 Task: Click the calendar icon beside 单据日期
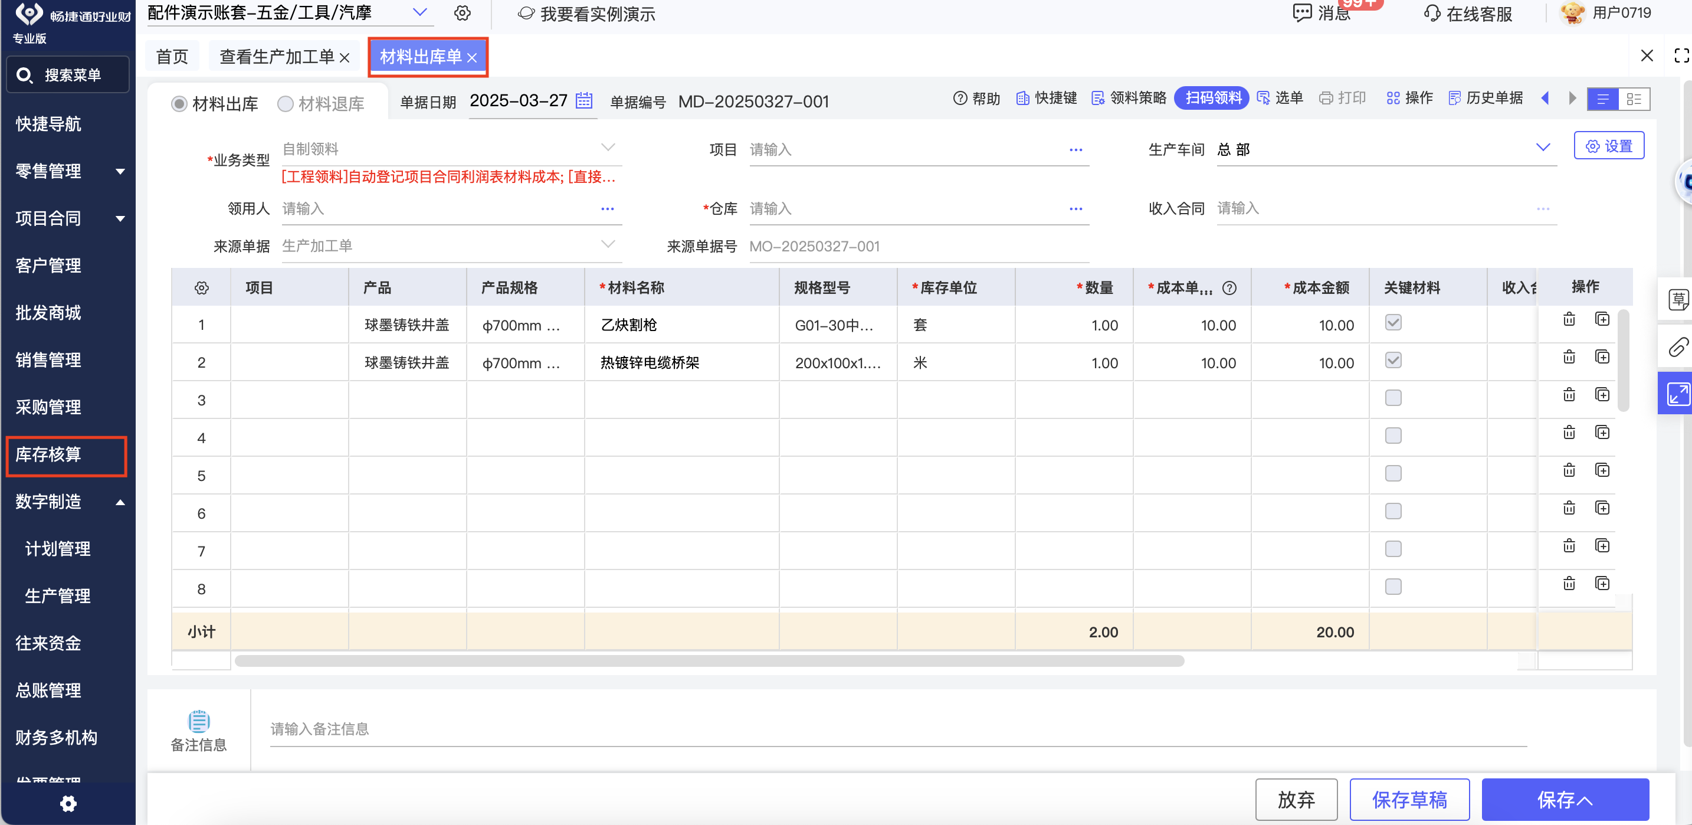(x=583, y=100)
